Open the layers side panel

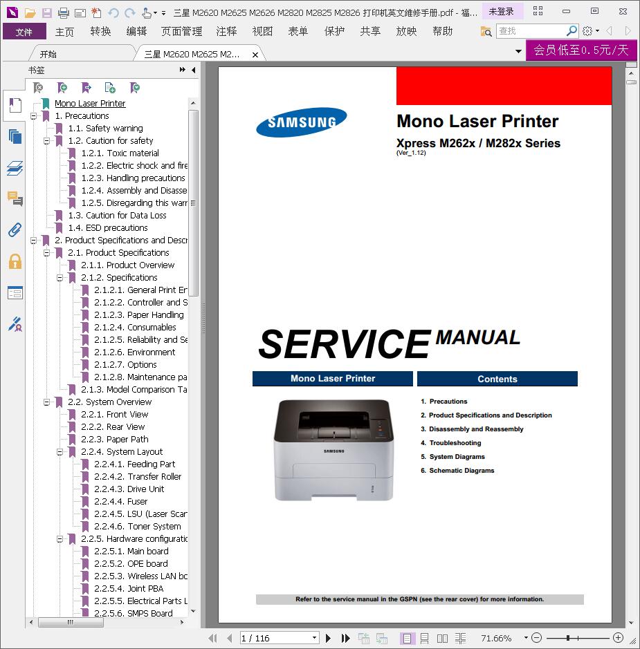(x=15, y=168)
